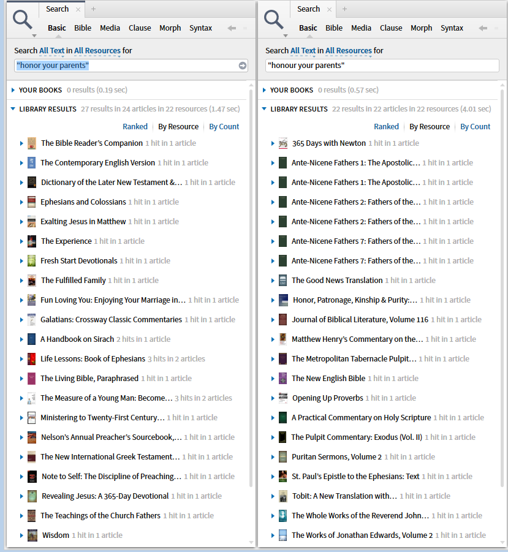Expand Puritan Sermons, Volume 2 result
The width and height of the screenshot is (508, 552).
click(x=273, y=457)
